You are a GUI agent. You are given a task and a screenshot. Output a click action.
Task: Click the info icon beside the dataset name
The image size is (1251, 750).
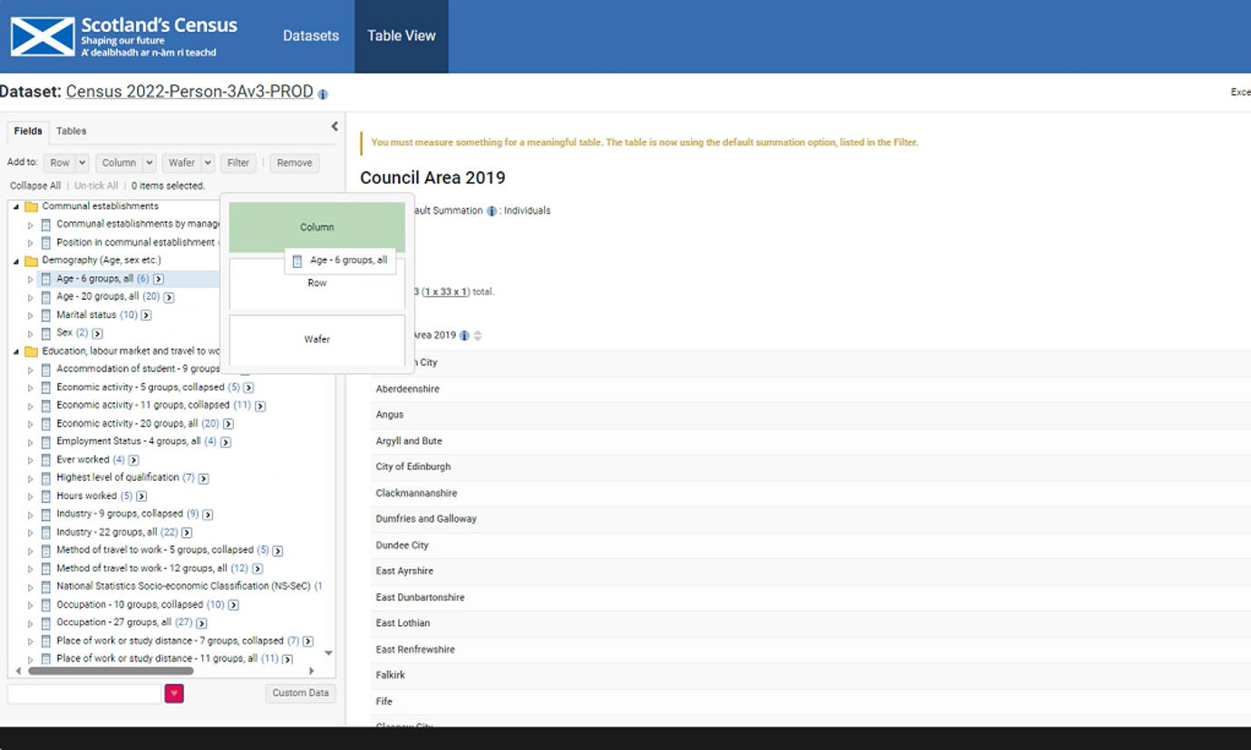[324, 93]
